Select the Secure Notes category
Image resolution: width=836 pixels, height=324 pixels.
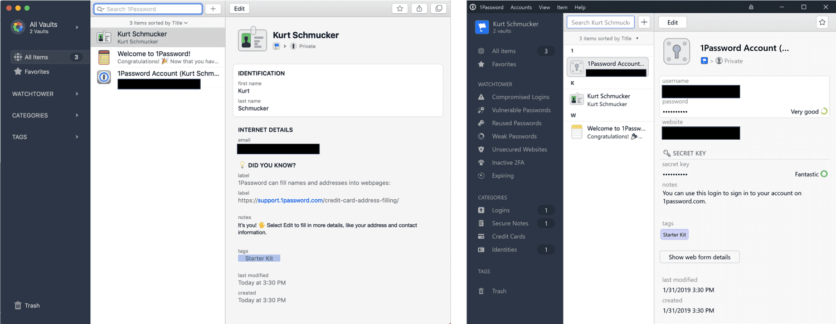tap(516, 223)
